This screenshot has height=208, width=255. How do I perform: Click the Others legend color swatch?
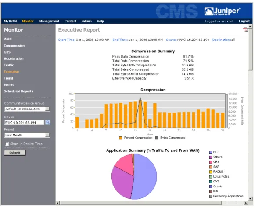211,157
